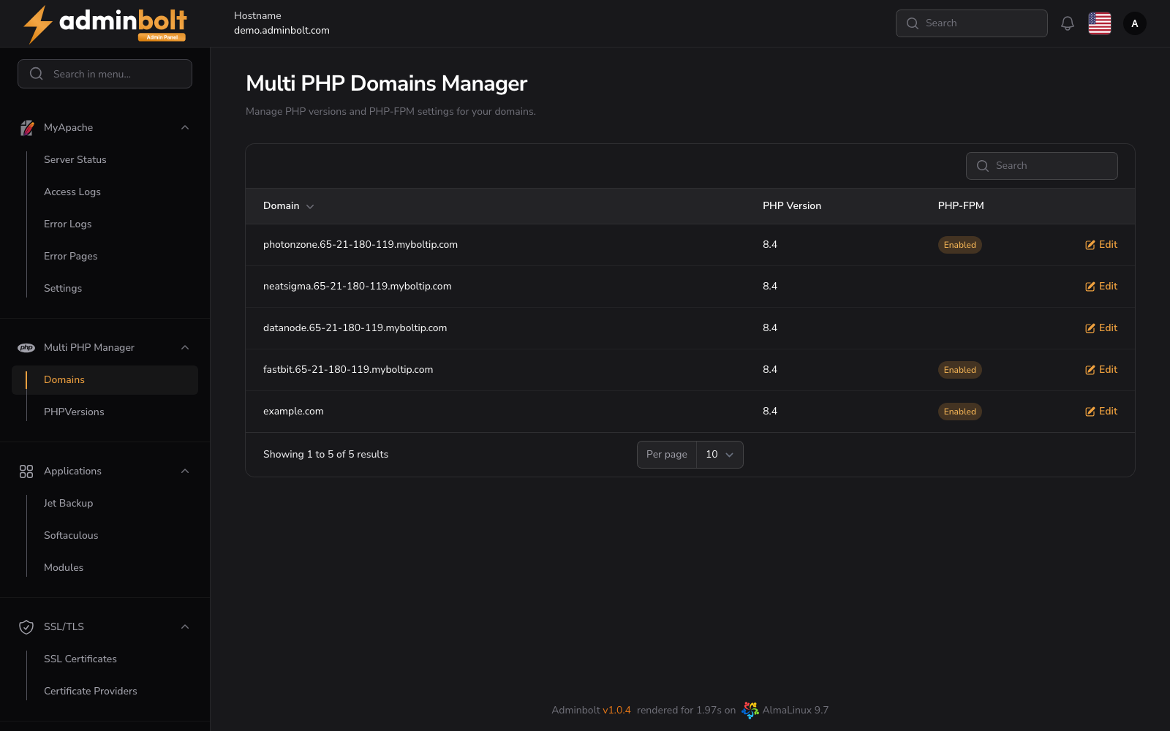Collapse the Applications section chevron
1170x731 pixels.
point(185,471)
